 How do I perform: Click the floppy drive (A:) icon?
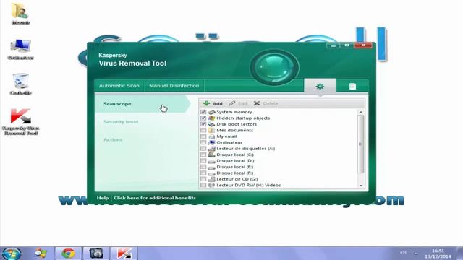tap(211, 149)
